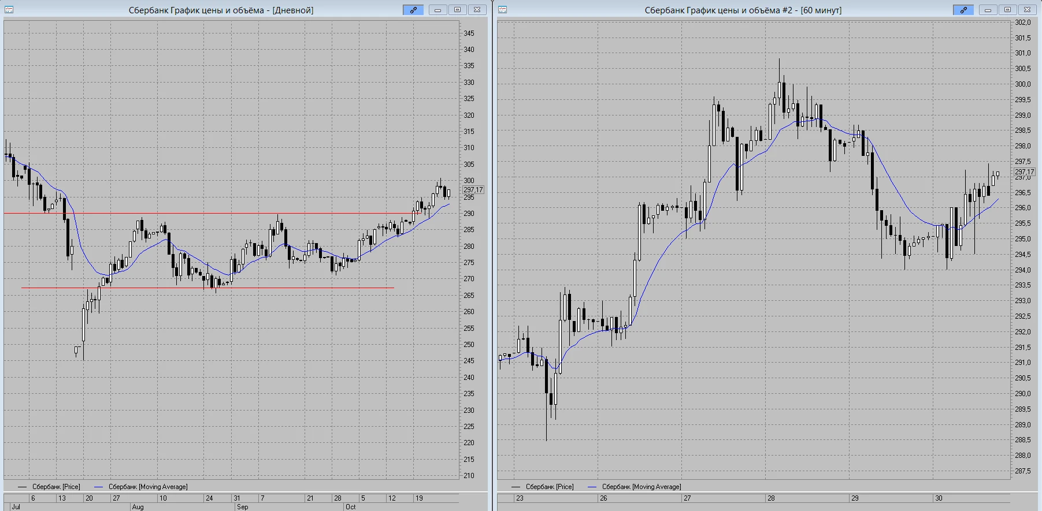Click date label 30 on the 60-minute time axis
This screenshot has height=511, width=1042.
click(x=939, y=498)
